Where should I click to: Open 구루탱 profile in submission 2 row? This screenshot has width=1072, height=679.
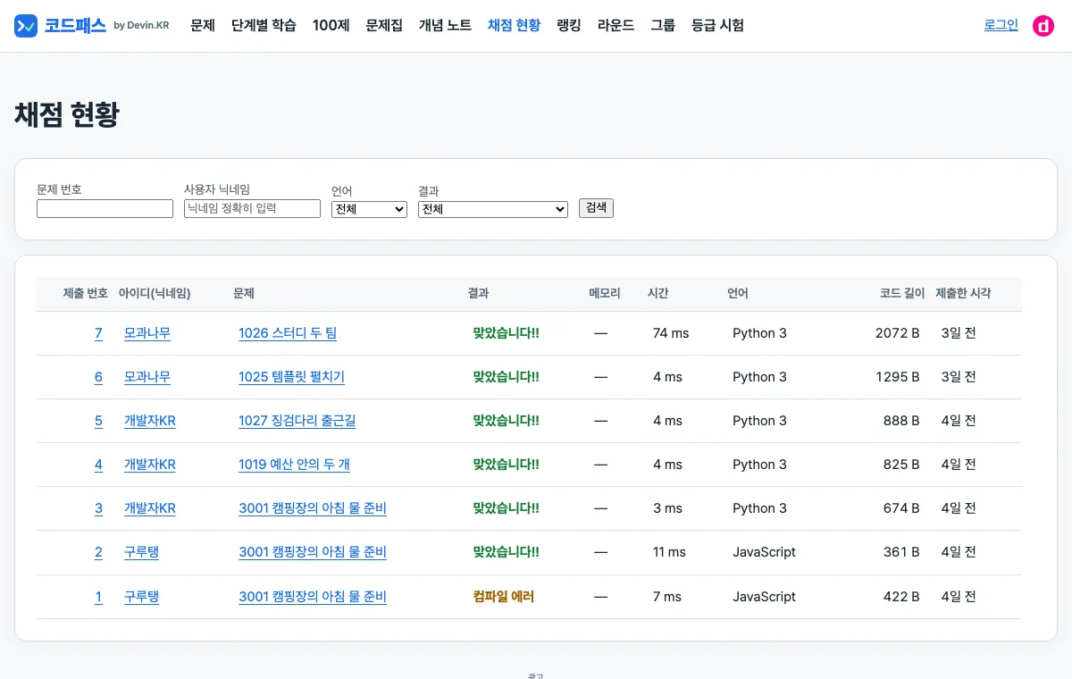(141, 552)
